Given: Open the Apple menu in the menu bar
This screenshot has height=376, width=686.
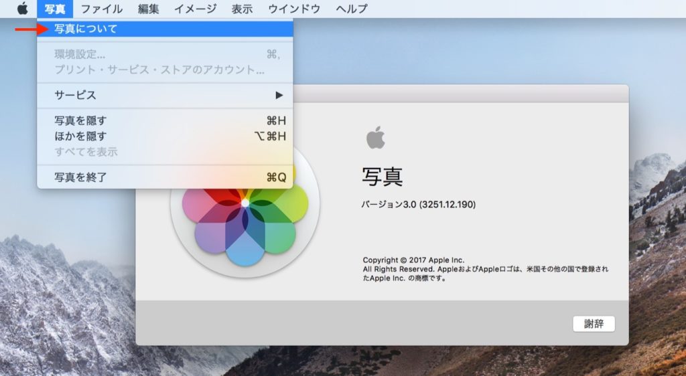Looking at the screenshot, I should click(22, 8).
